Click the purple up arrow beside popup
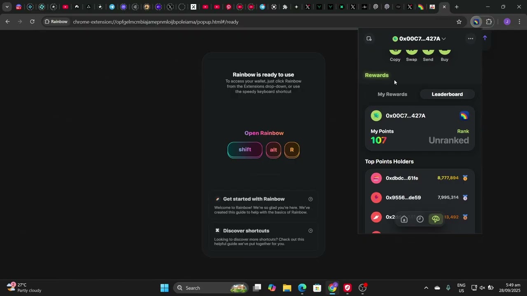The height and width of the screenshot is (296, 527). 485,38
